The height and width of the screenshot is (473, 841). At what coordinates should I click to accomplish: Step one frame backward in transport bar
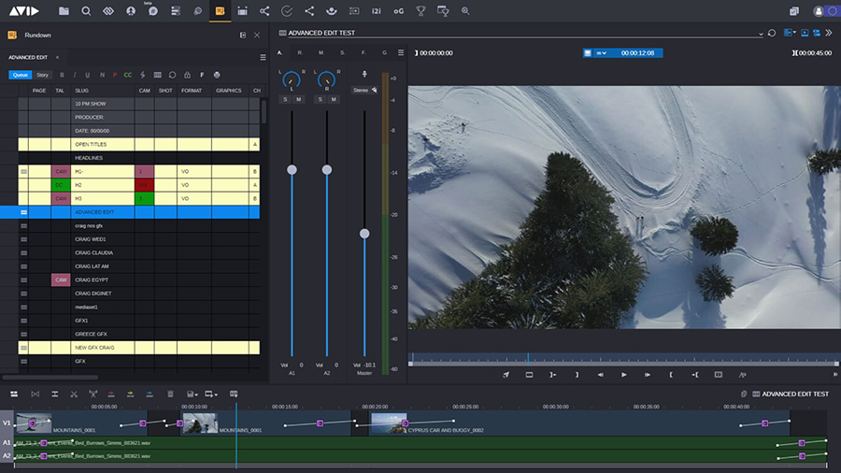(x=600, y=375)
